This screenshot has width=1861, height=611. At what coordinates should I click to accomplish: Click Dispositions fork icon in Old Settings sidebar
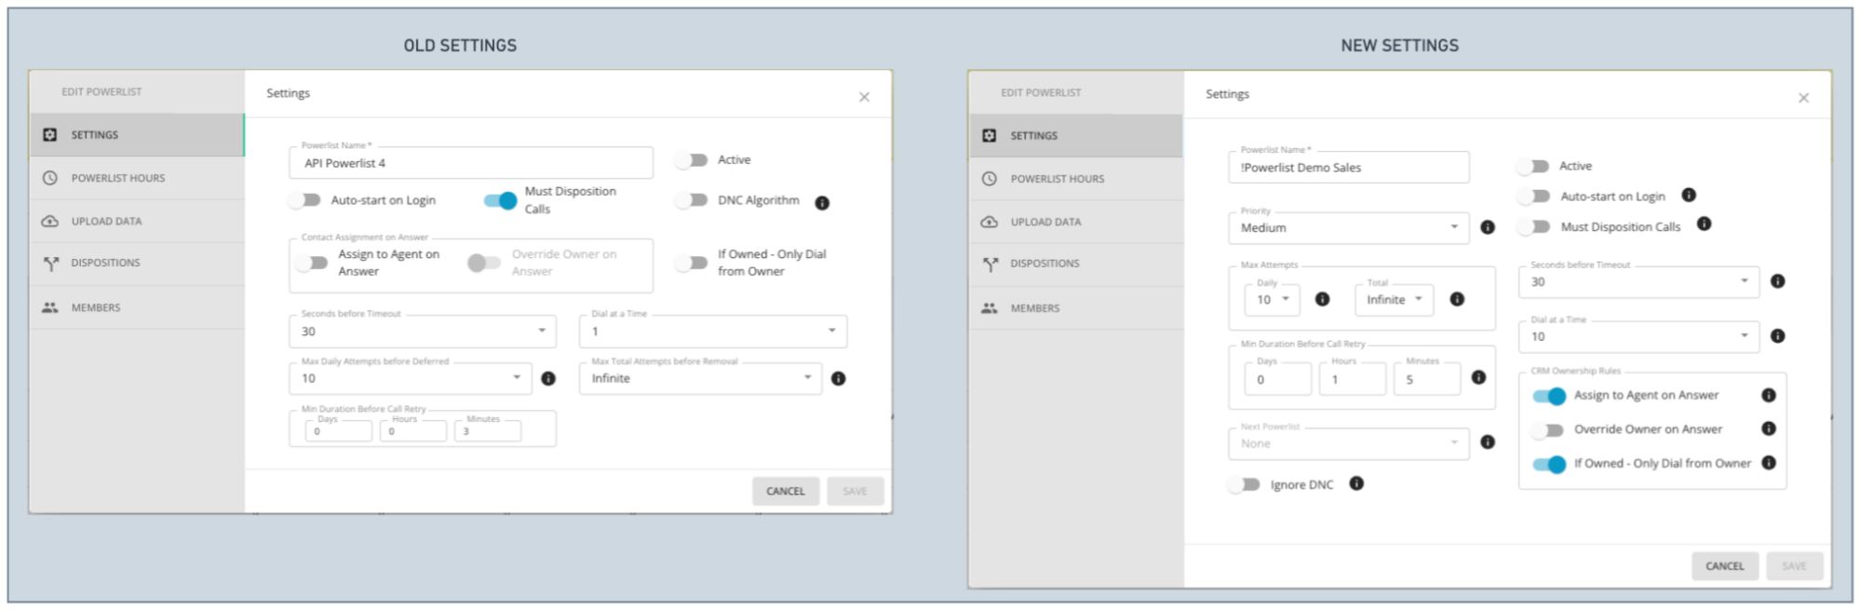pos(50,264)
